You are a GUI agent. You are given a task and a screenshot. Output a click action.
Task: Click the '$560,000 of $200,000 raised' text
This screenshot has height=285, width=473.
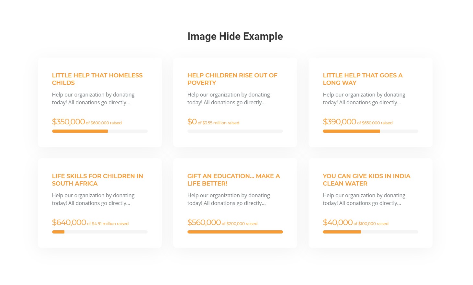tap(222, 223)
